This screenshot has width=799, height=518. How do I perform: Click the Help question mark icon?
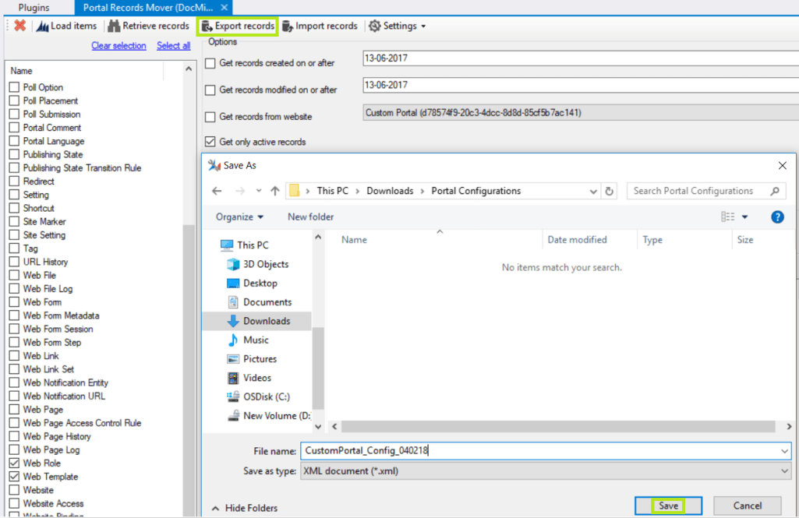pos(777,217)
